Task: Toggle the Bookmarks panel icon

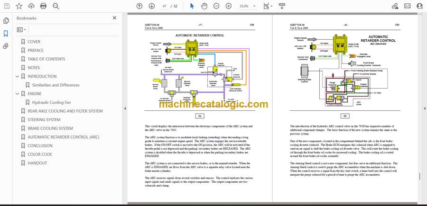Action: (6, 34)
